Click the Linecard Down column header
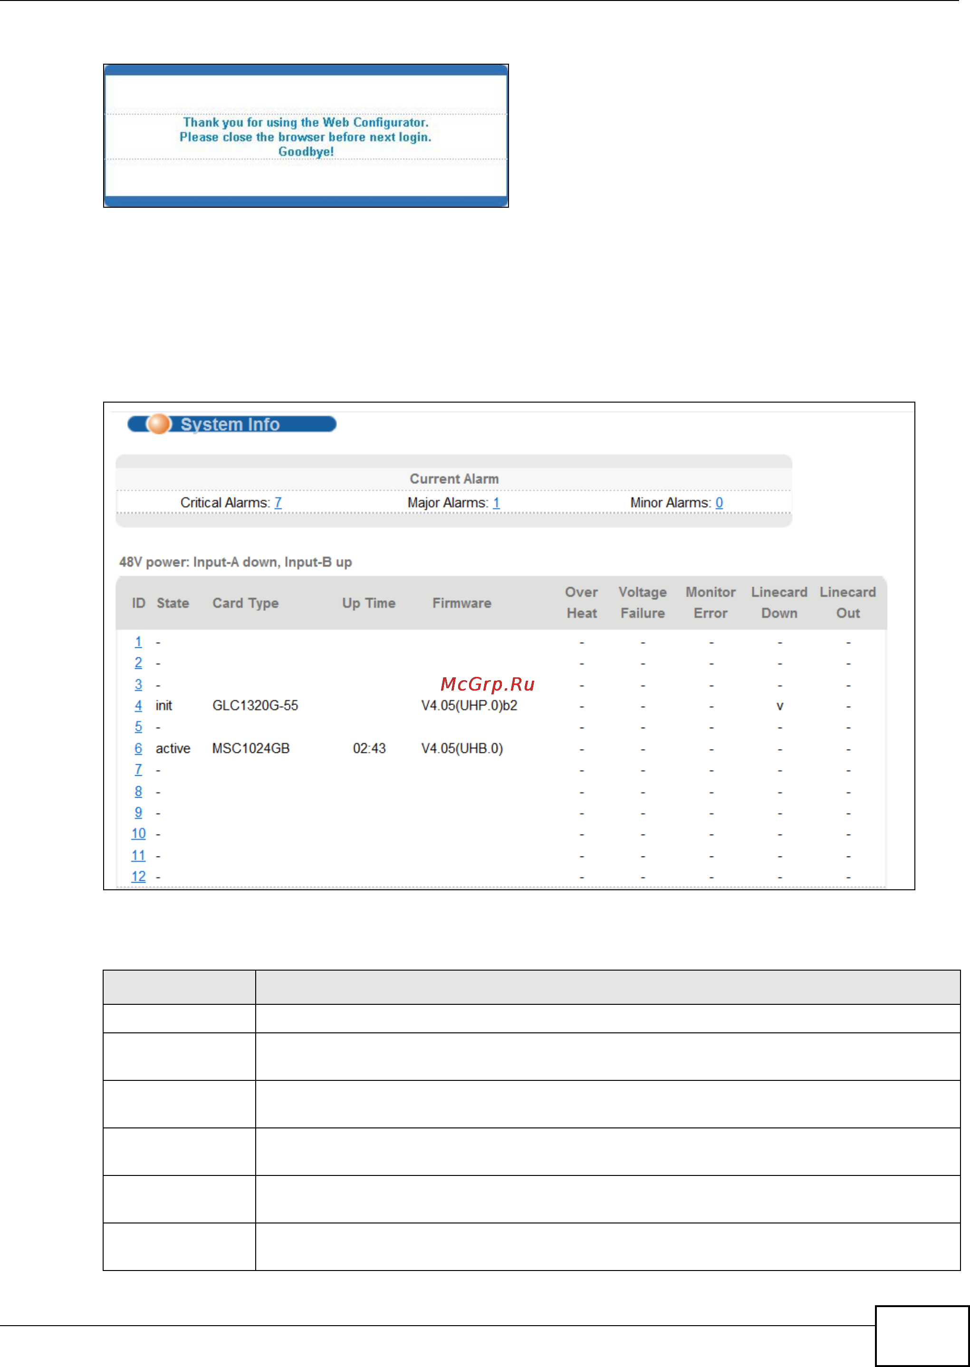The height and width of the screenshot is (1367, 970). coord(779,603)
